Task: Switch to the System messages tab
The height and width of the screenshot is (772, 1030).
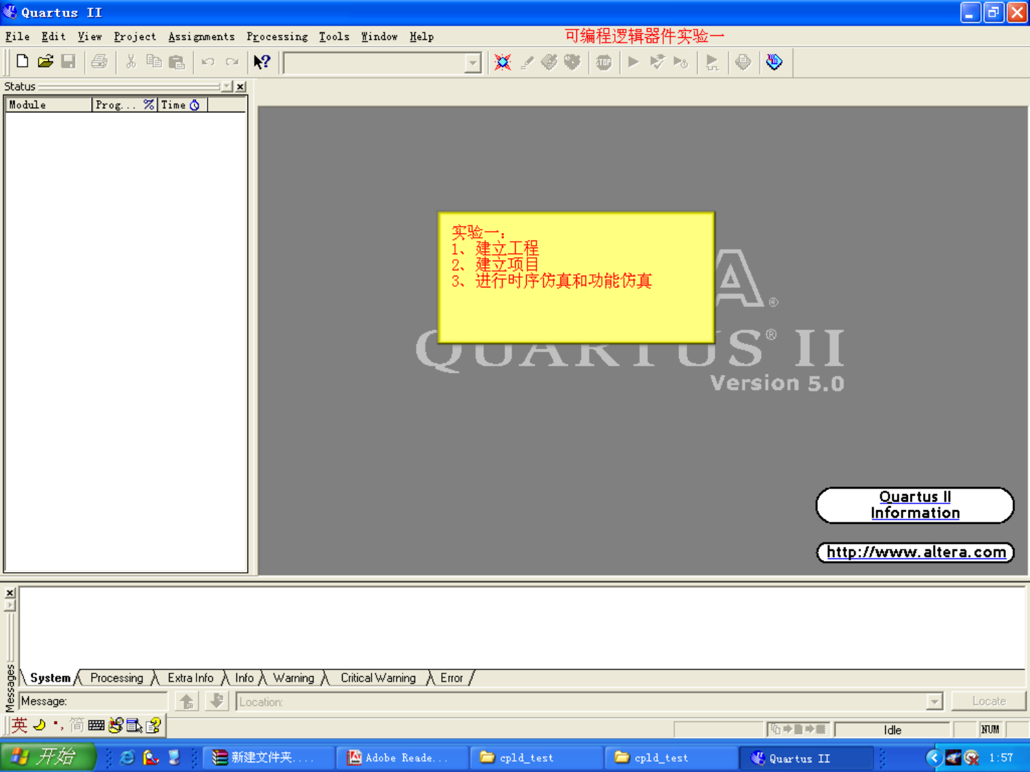Action: [x=50, y=678]
